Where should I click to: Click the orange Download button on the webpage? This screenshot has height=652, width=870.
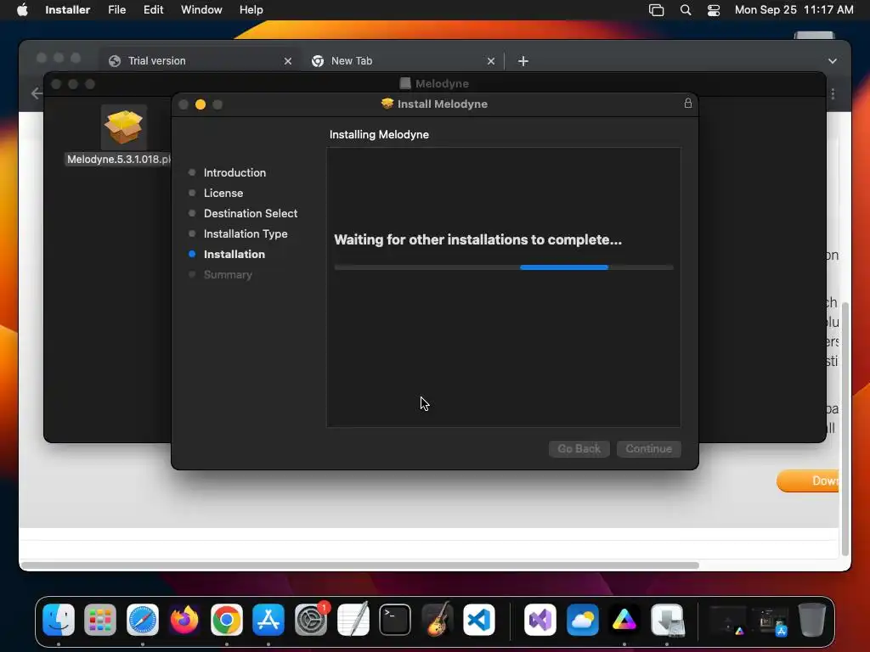(x=807, y=481)
